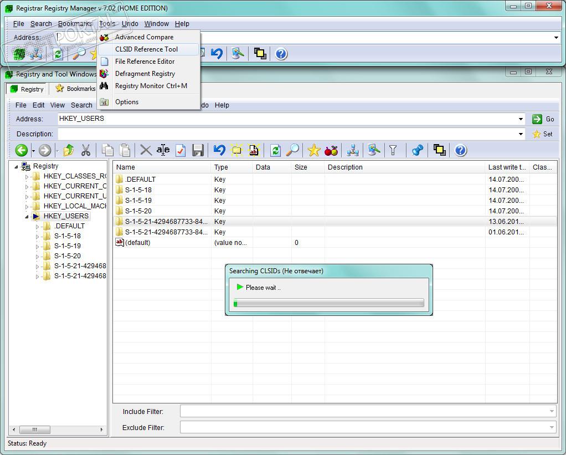Open Description combo box dropdown arrow

(x=521, y=134)
